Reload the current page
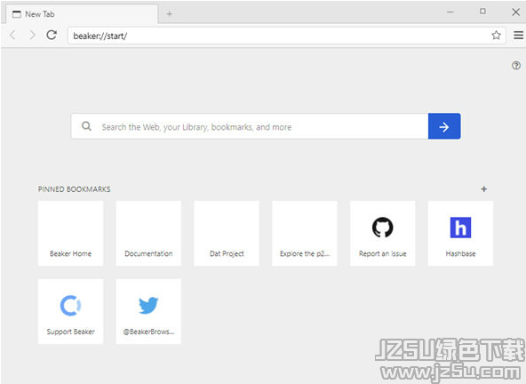This screenshot has width=526, height=384. pos(52,35)
